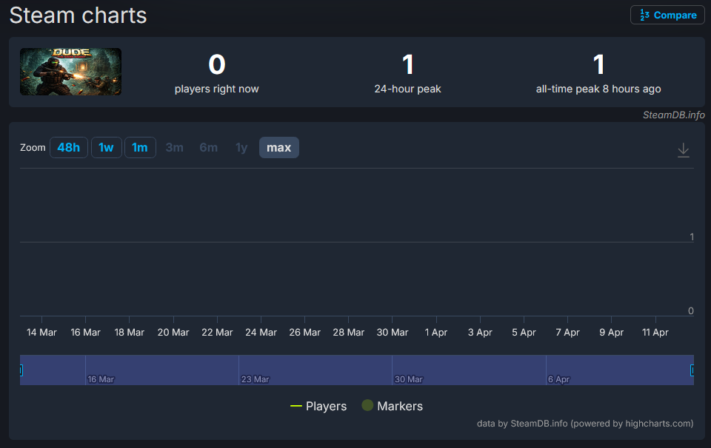Toggle the Players series in the legend
Screen dimensions: 711x448
318,406
